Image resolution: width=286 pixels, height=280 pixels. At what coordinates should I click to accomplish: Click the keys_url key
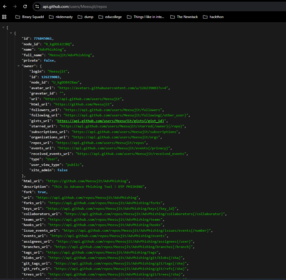pyautogui.click(x=32, y=209)
